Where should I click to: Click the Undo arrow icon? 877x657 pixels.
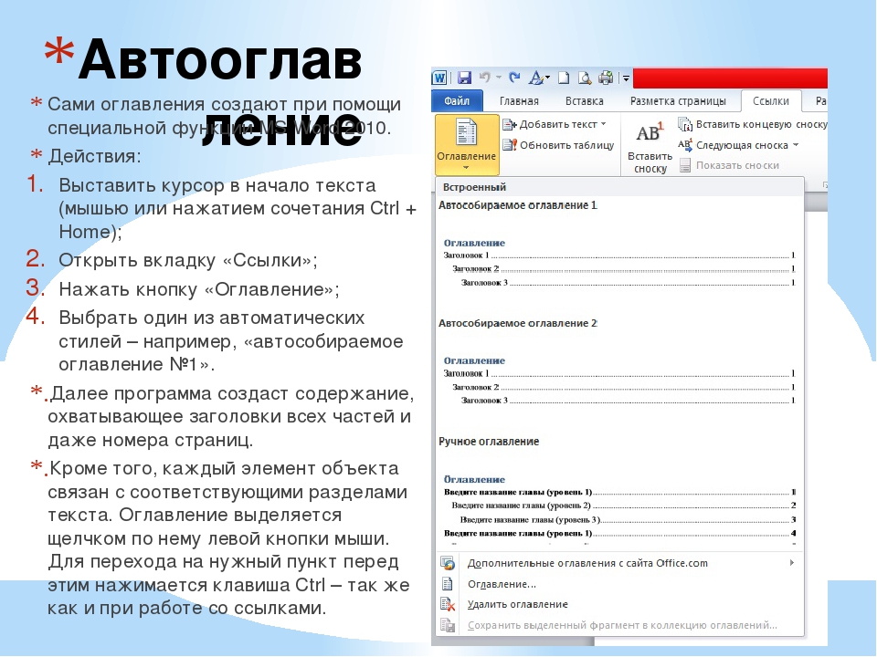point(485,78)
